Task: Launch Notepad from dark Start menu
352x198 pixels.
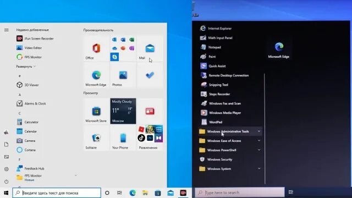Action: [211, 47]
